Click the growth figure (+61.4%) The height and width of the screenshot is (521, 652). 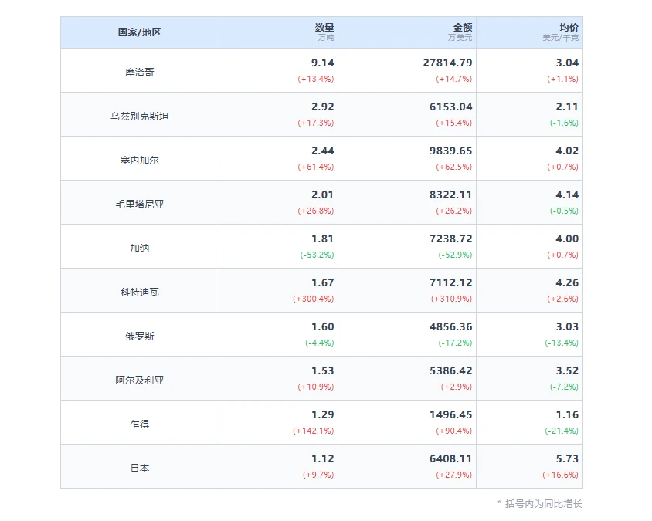click(x=316, y=167)
